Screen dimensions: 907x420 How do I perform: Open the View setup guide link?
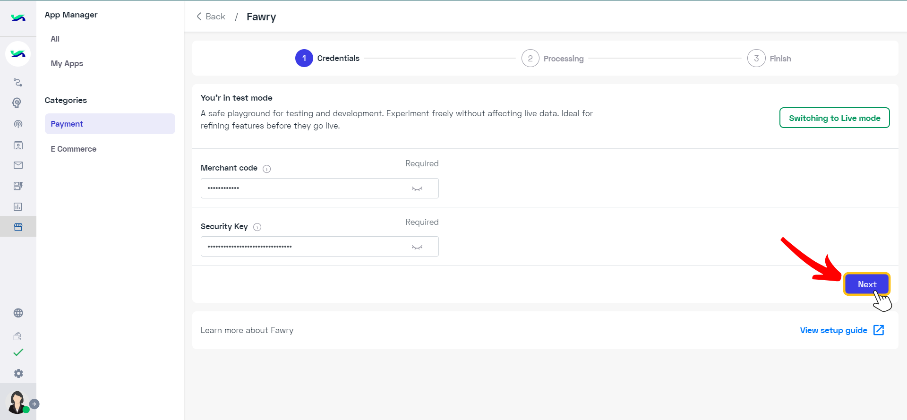[833, 330]
